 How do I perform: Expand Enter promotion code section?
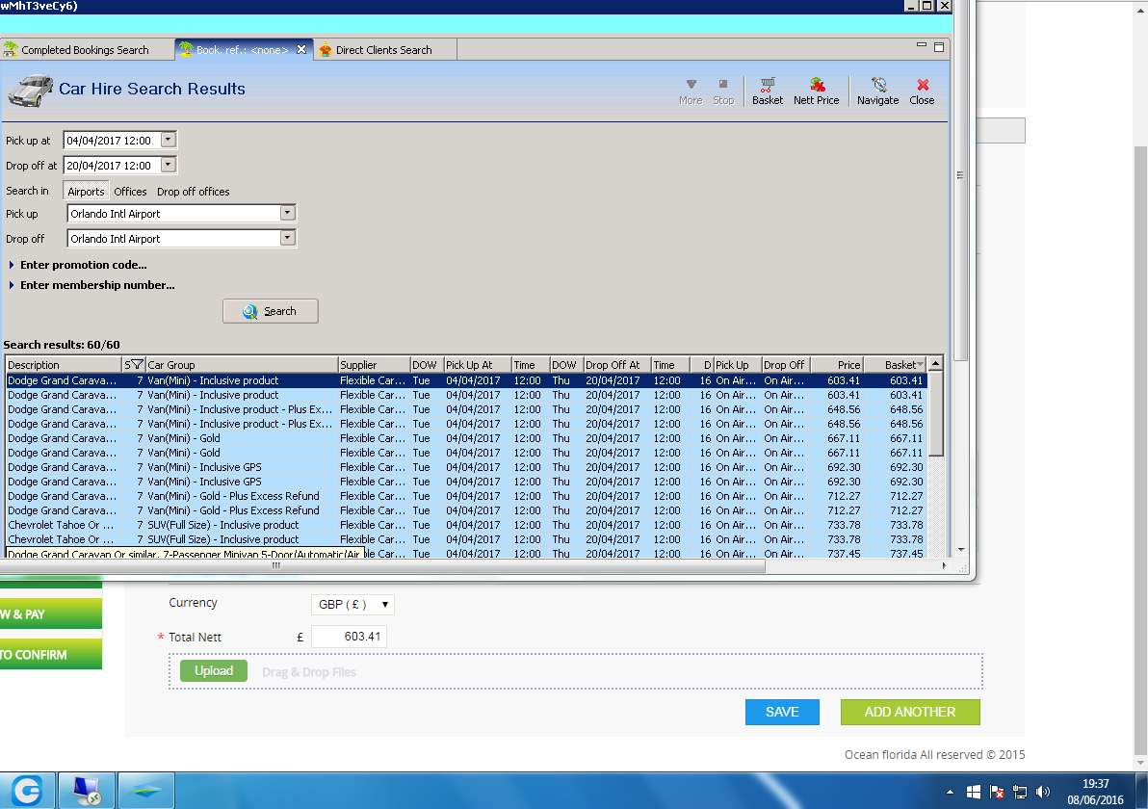(x=78, y=265)
